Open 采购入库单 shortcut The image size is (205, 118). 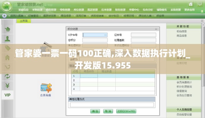click(17, 16)
